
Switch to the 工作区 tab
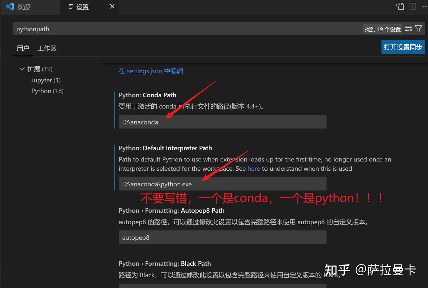(x=47, y=48)
